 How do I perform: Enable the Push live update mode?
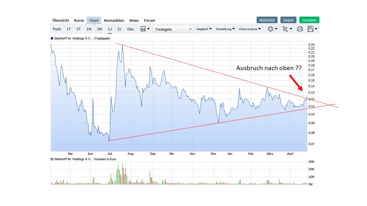coord(56,29)
